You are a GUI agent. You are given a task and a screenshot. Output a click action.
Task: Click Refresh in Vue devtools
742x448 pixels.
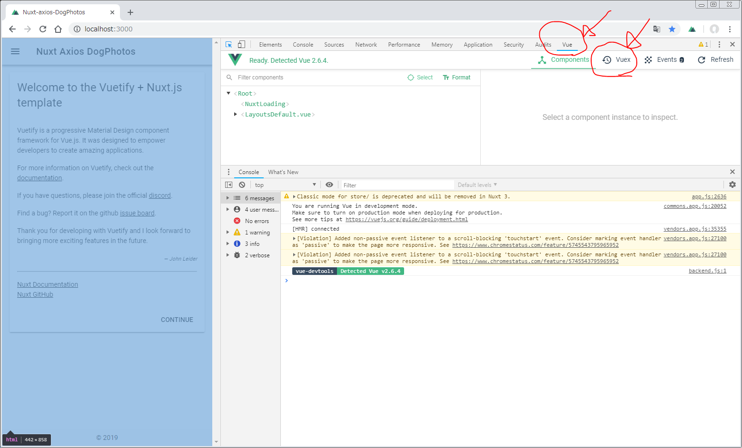pos(715,59)
